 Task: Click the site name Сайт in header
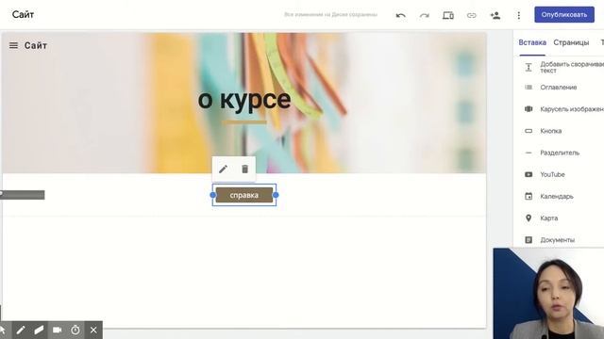click(36, 45)
